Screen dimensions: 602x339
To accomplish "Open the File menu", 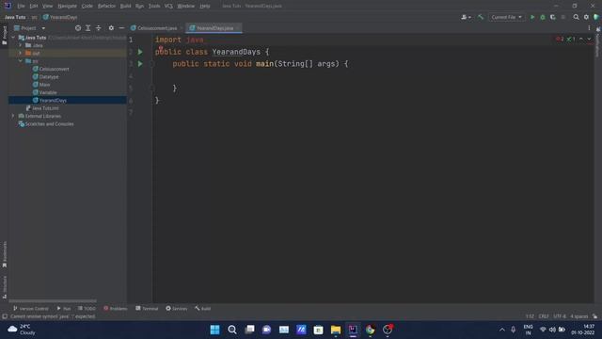I will [x=21, y=6].
